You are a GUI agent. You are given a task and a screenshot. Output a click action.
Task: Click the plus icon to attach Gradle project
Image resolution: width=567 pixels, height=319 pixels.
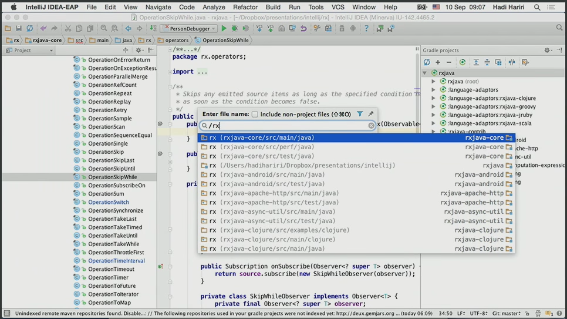(x=438, y=62)
